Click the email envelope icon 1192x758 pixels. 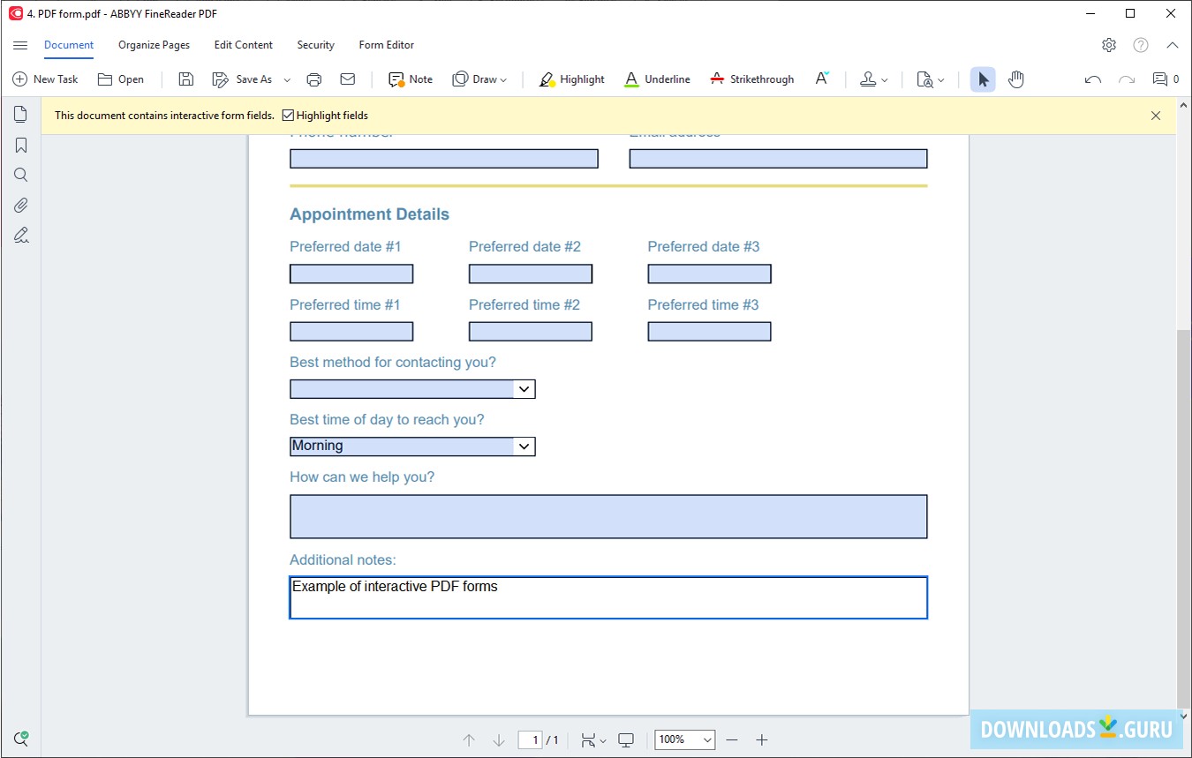348,79
